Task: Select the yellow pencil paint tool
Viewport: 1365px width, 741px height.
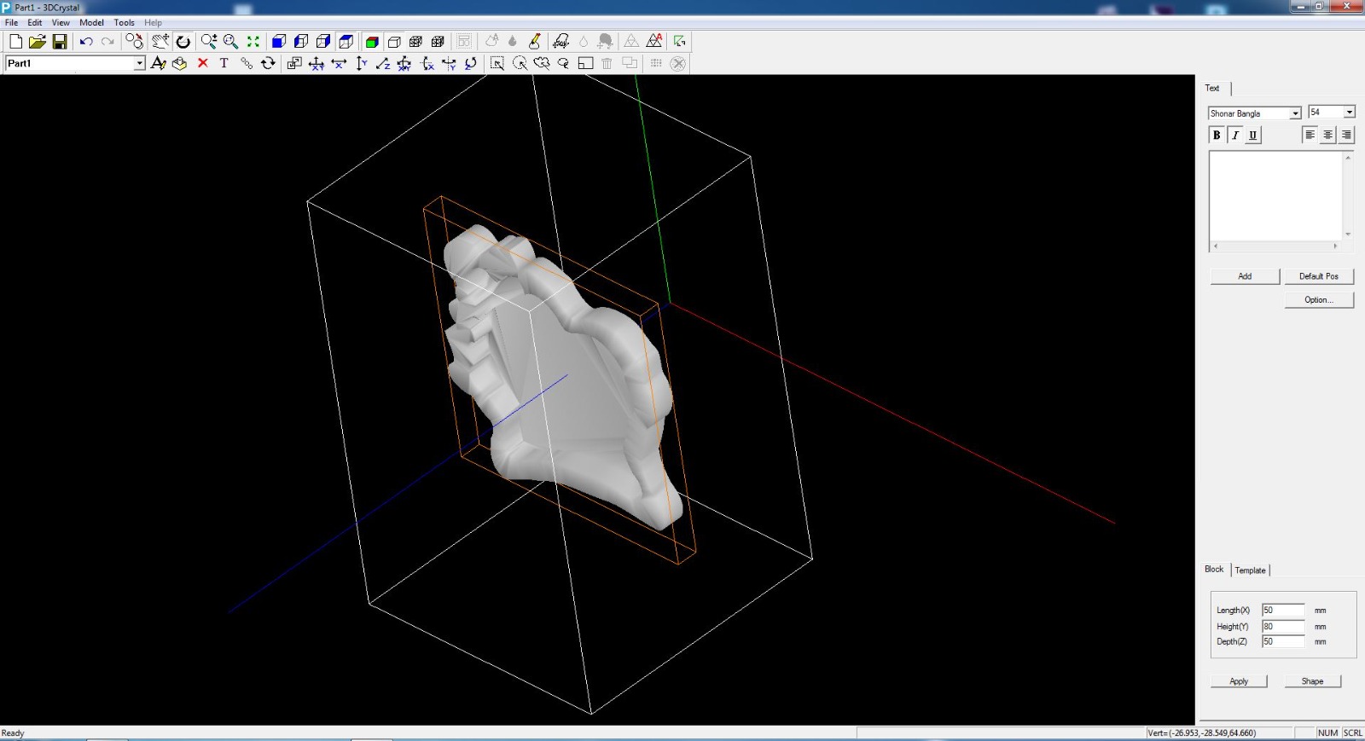Action: click(535, 41)
